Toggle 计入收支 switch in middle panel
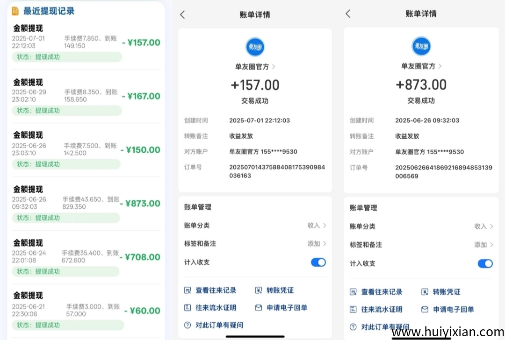This screenshot has width=505, height=340. (318, 262)
